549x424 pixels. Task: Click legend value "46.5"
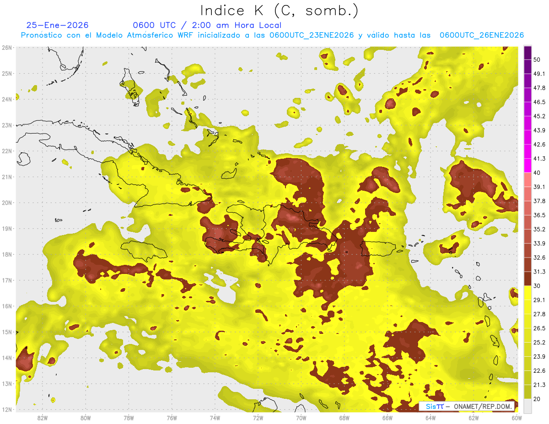(x=539, y=102)
